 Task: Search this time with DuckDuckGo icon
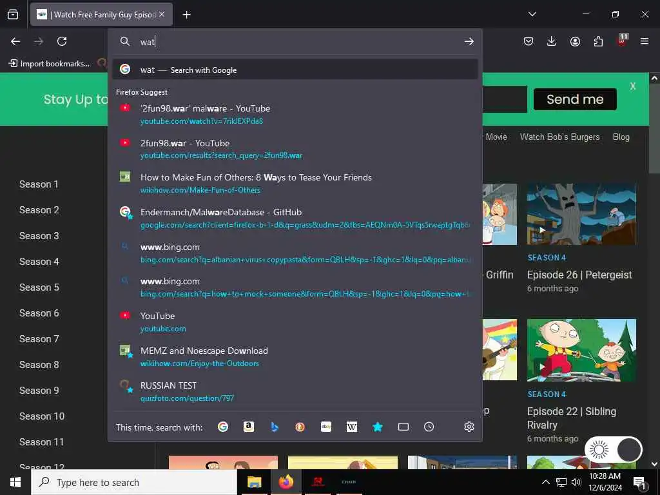[300, 427]
